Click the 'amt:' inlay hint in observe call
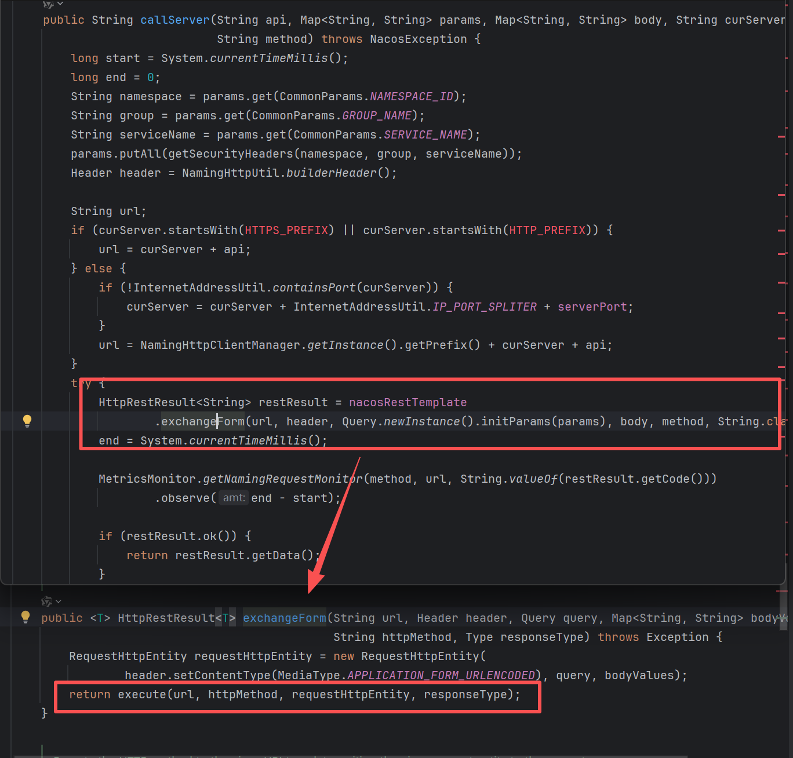The image size is (793, 758). tap(234, 498)
